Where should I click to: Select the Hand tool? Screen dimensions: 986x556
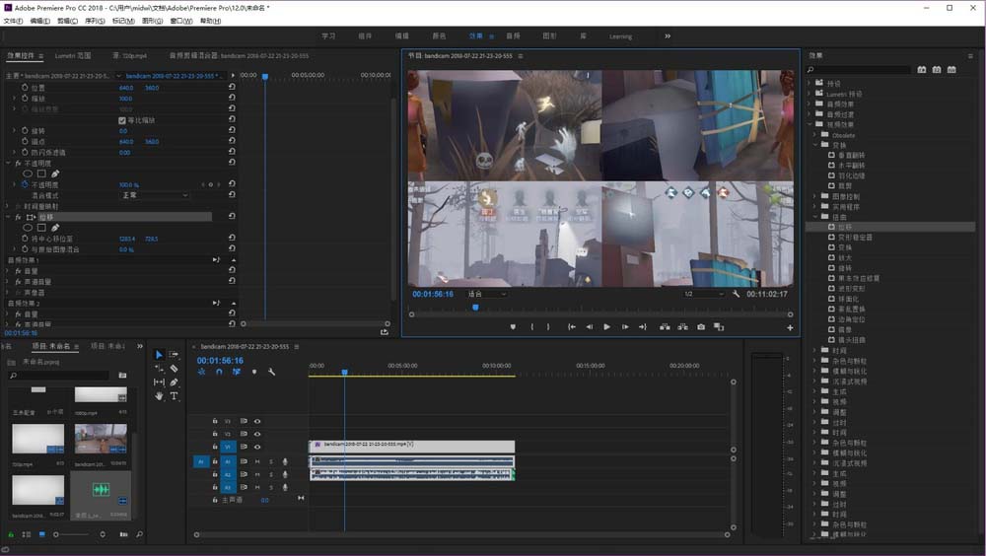(159, 395)
